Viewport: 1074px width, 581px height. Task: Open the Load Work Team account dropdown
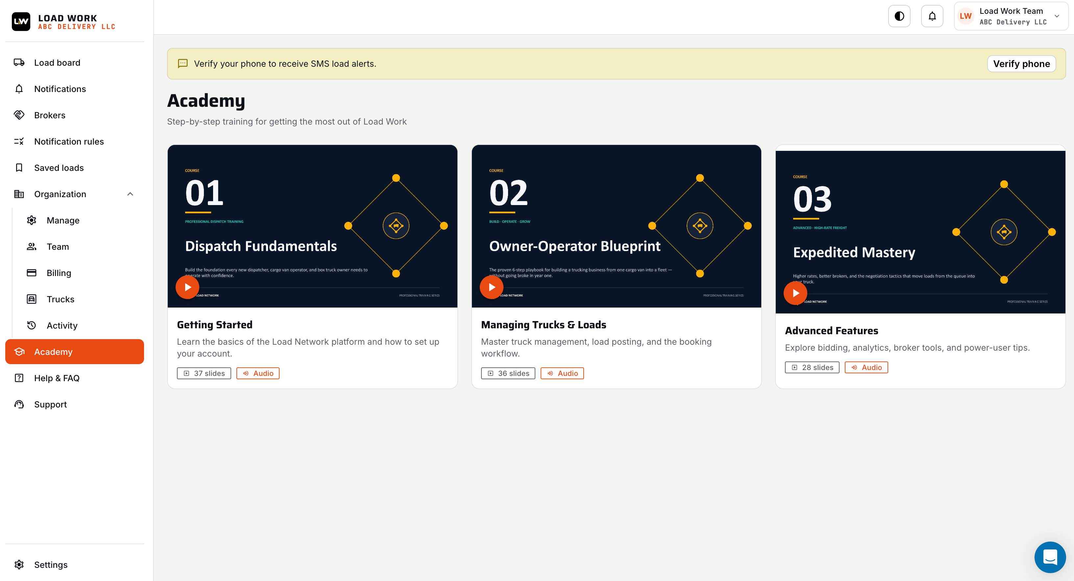(1011, 16)
